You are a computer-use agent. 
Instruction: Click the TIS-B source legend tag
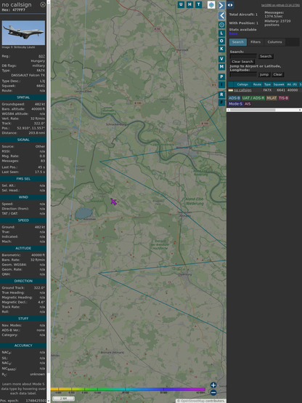(284, 98)
